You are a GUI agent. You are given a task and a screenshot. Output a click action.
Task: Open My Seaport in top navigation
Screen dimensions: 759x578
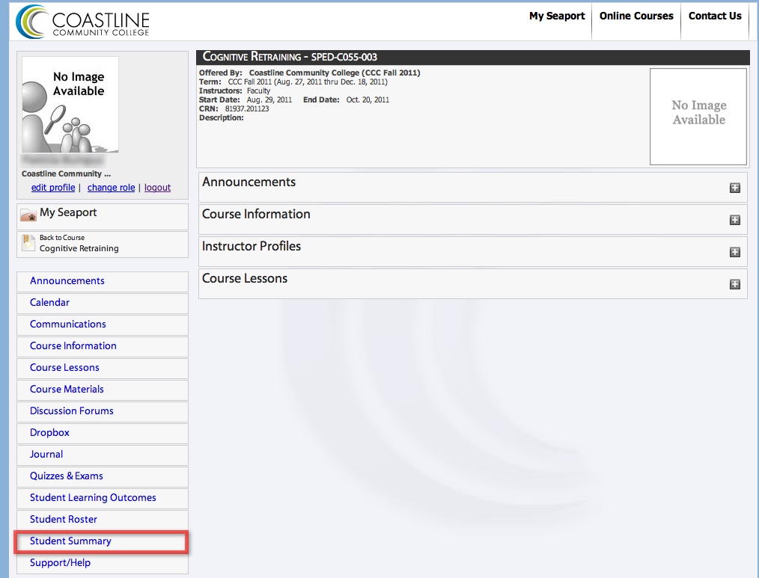click(x=557, y=16)
